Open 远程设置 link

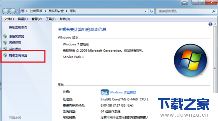pos(15,43)
